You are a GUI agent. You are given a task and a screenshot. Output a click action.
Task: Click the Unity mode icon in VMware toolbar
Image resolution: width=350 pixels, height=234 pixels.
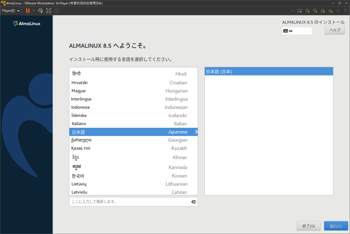[57, 11]
